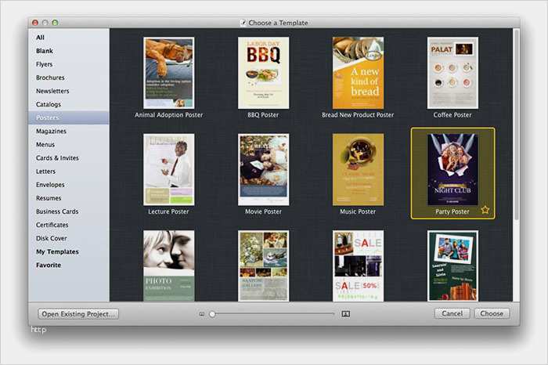Select the Lecture Poster template

tap(169, 169)
